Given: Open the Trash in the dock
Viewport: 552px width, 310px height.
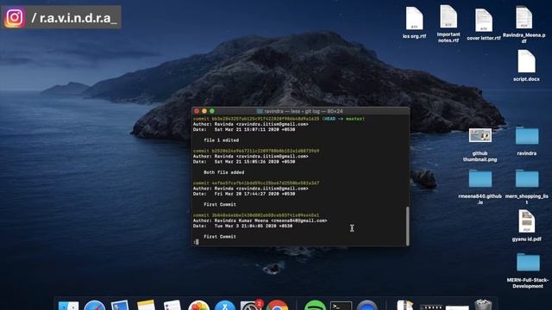Looking at the screenshot, I should [x=483, y=305].
